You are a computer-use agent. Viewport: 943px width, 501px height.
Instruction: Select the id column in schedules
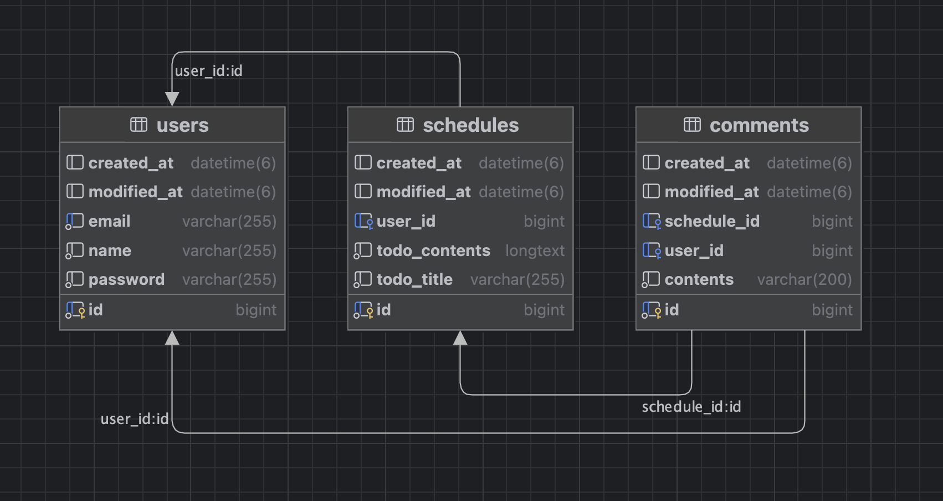(460, 310)
